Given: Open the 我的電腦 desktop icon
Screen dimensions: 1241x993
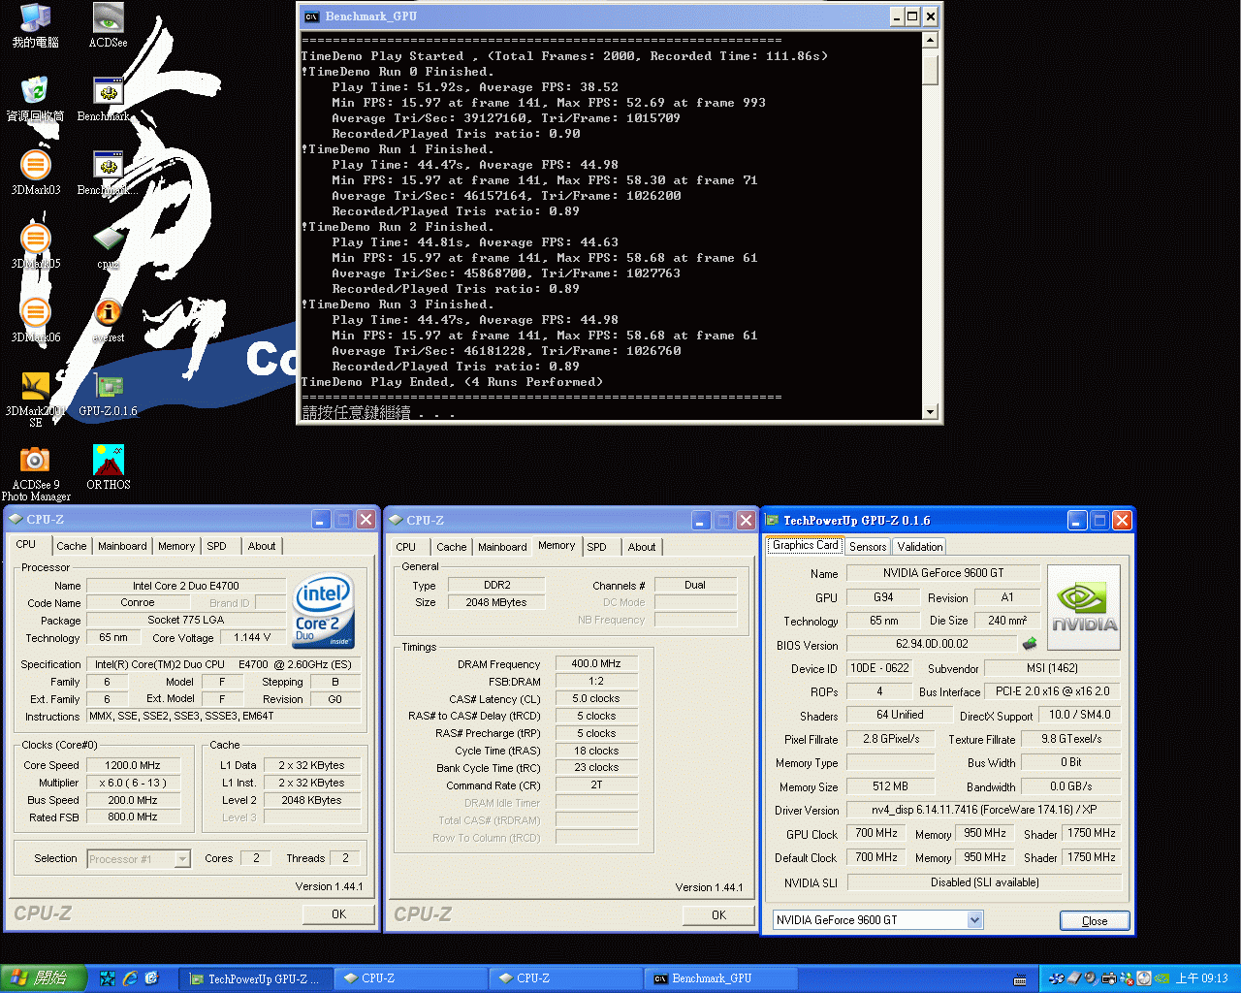Looking at the screenshot, I should tap(35, 26).
